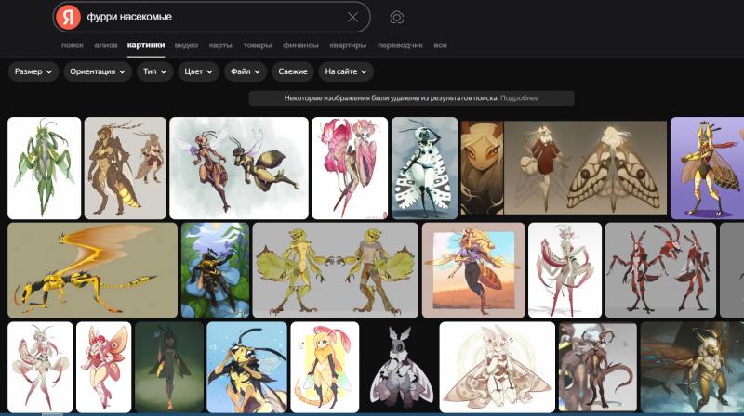The width and height of the screenshot is (744, 416).
Task: Open the Ориентация filter dropdown
Action: [98, 71]
